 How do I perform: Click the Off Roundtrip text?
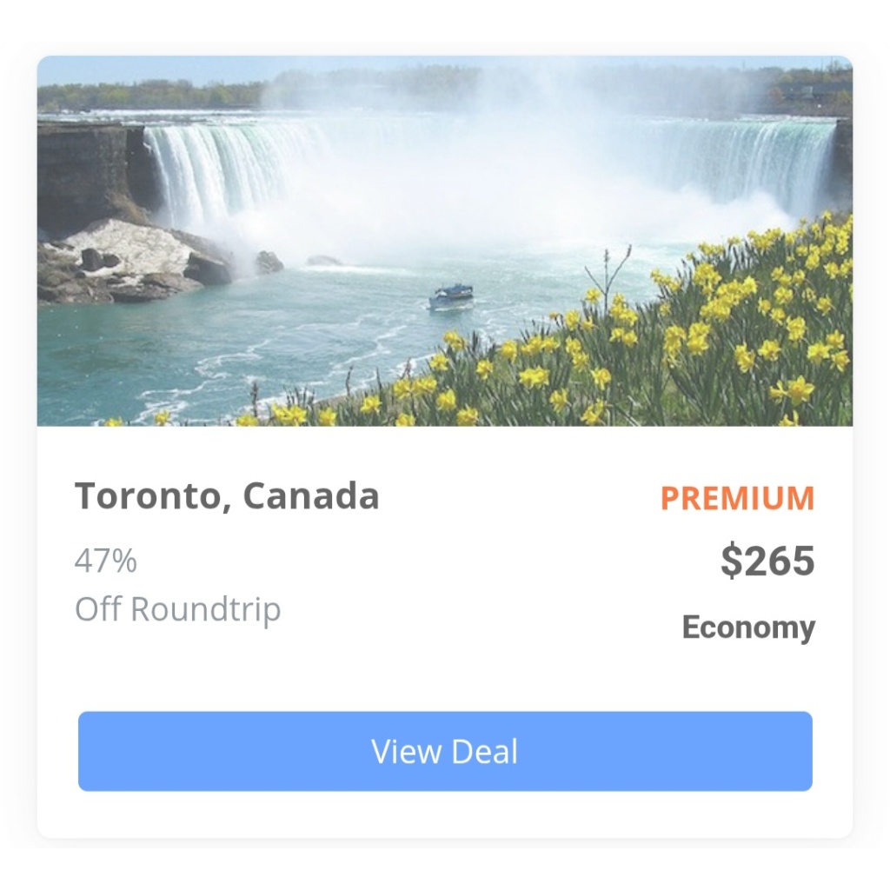coord(177,609)
